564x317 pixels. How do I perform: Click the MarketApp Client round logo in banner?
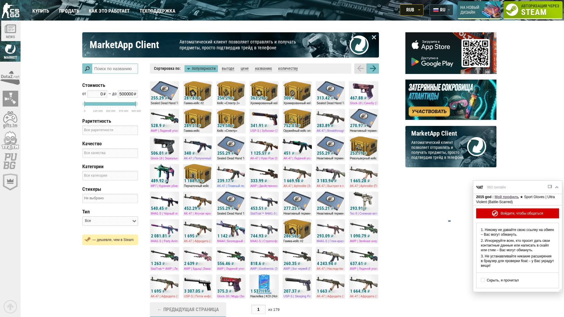[359, 45]
